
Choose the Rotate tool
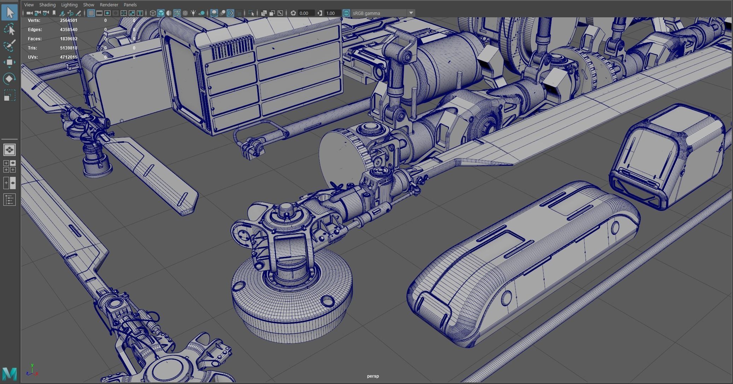pos(10,78)
